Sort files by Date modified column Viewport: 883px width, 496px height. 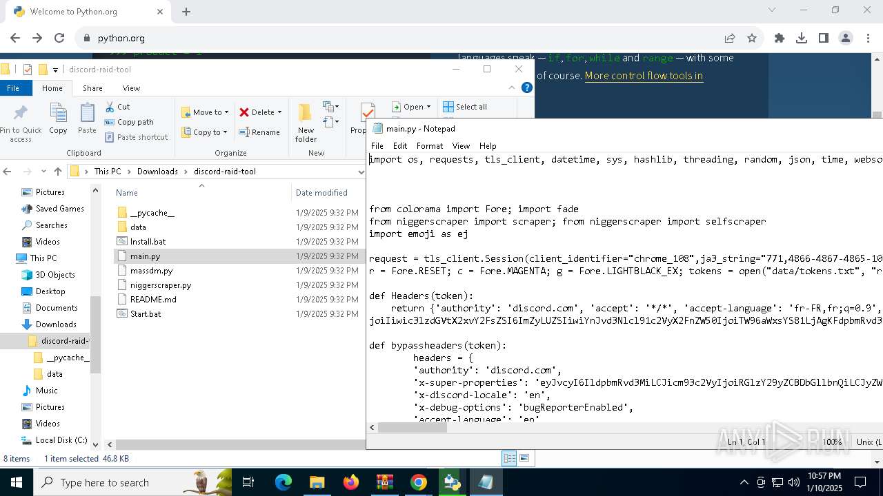click(x=321, y=193)
